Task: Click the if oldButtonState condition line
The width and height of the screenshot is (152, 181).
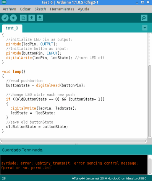Action: tap(55, 99)
